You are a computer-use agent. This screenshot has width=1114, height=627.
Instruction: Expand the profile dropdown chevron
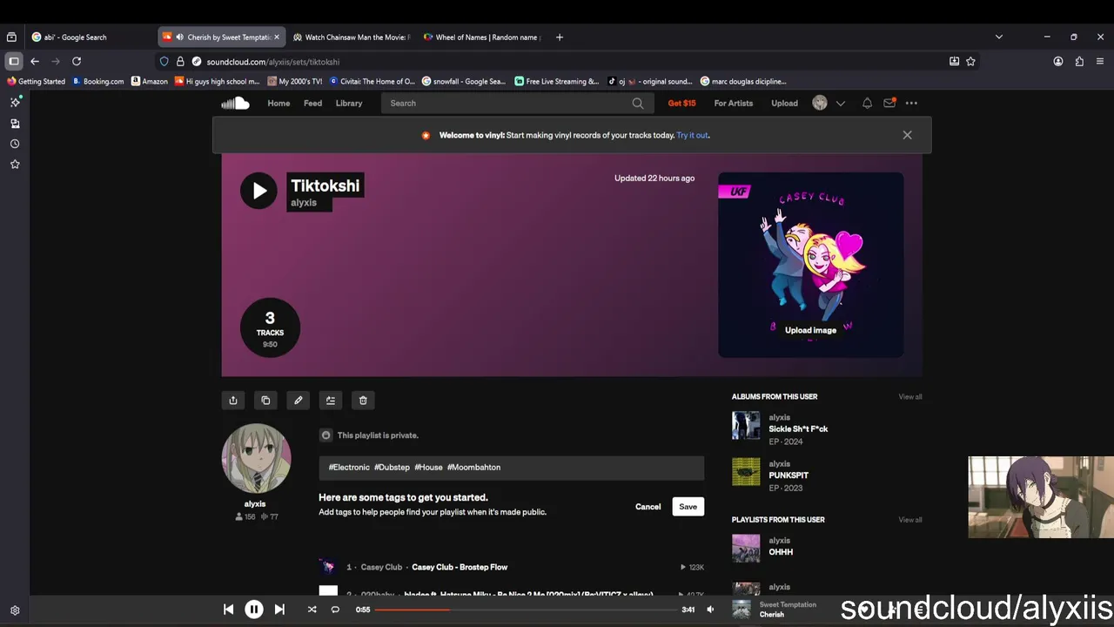pos(841,103)
